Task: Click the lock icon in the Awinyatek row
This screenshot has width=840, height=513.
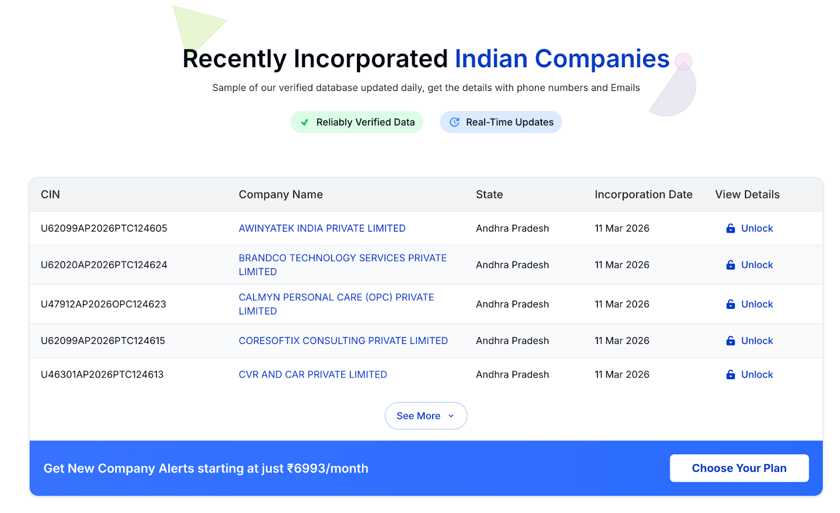Action: tap(730, 228)
